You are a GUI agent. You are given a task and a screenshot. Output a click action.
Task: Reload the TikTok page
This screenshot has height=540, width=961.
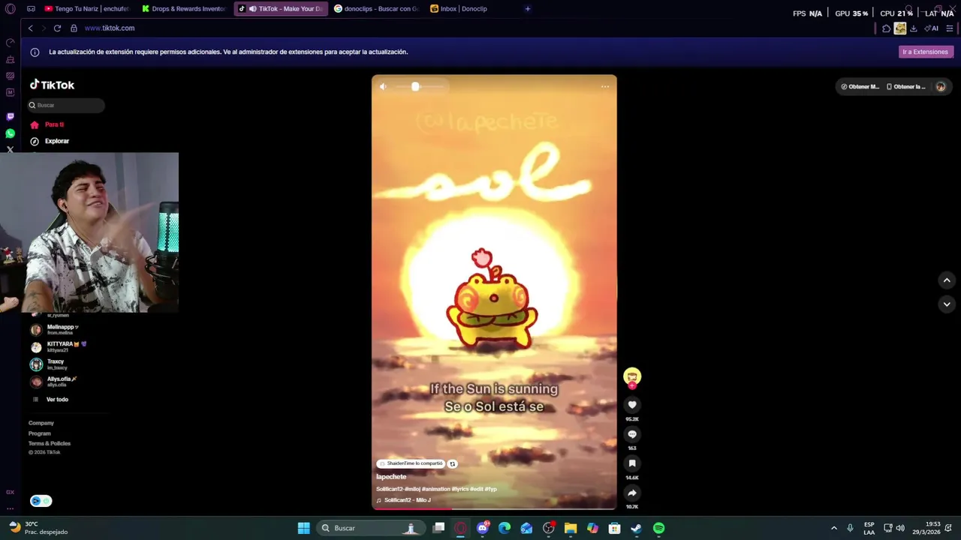[57, 28]
